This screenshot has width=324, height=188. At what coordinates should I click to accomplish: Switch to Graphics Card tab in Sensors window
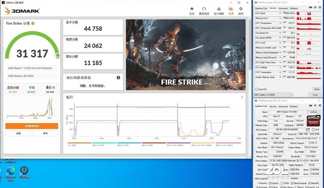click(x=261, y=8)
